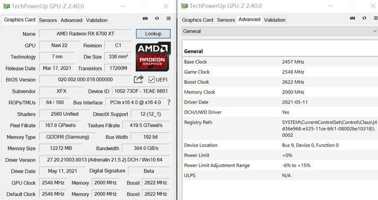
Task: Open Sensors tab in left window
Action: (48, 20)
